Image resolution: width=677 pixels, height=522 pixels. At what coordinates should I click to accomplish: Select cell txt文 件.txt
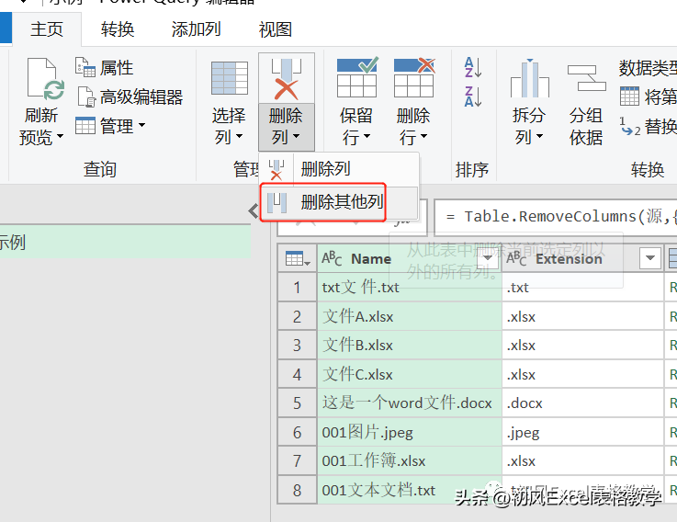(409, 288)
